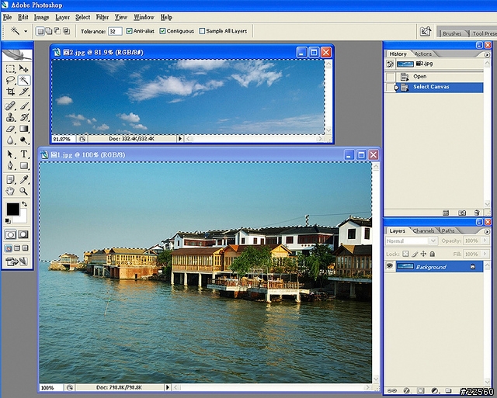
Task: Select the Healing Brush tool
Action: point(10,106)
